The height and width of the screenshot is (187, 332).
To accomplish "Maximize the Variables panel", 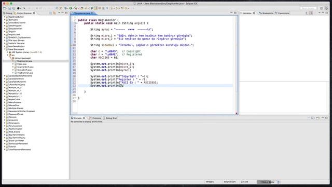I will pyautogui.click(x=326, y=13).
